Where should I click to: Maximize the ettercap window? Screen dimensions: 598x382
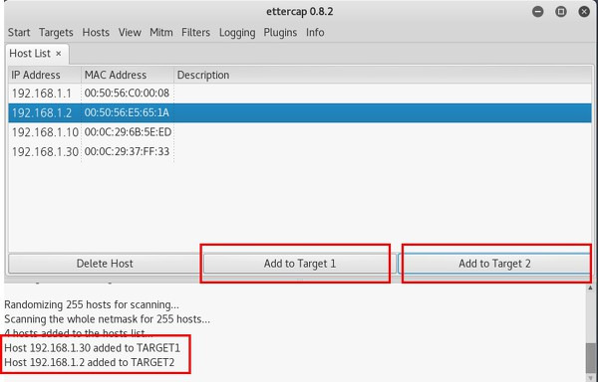coord(560,11)
